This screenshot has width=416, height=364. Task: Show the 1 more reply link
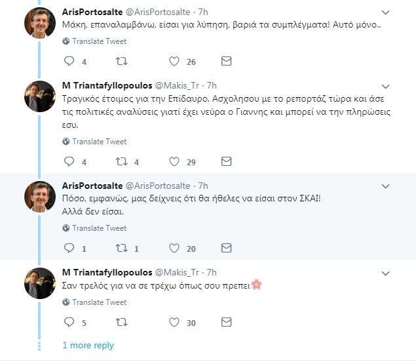pyautogui.click(x=88, y=345)
